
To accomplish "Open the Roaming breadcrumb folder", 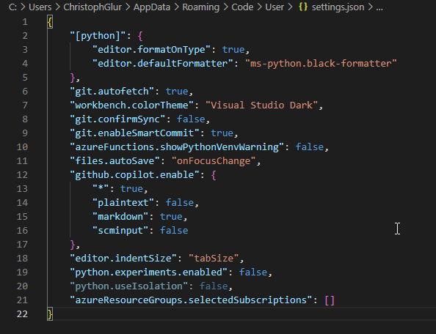I will (201, 7).
